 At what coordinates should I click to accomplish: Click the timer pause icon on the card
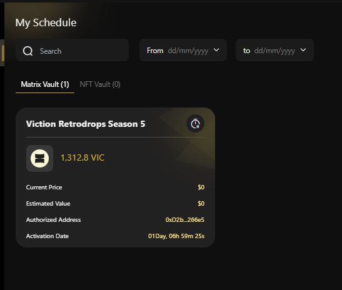(x=196, y=124)
